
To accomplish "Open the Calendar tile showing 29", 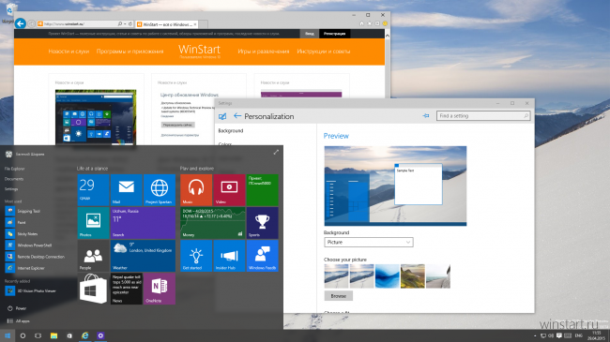I will tap(93, 189).
